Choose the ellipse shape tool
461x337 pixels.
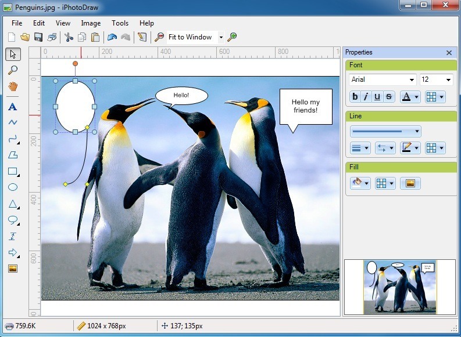pos(13,187)
